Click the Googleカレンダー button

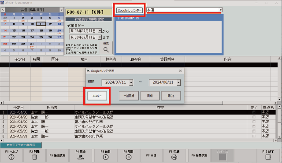tap(130, 11)
